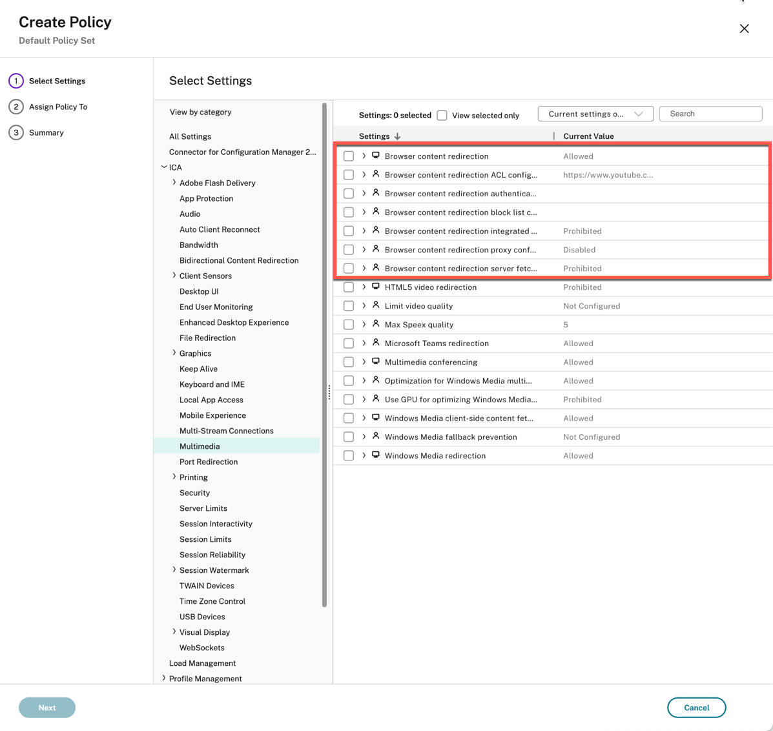The height and width of the screenshot is (731, 773).
Task: Check the Microsoft Teams redirection checkbox
Action: pos(349,344)
